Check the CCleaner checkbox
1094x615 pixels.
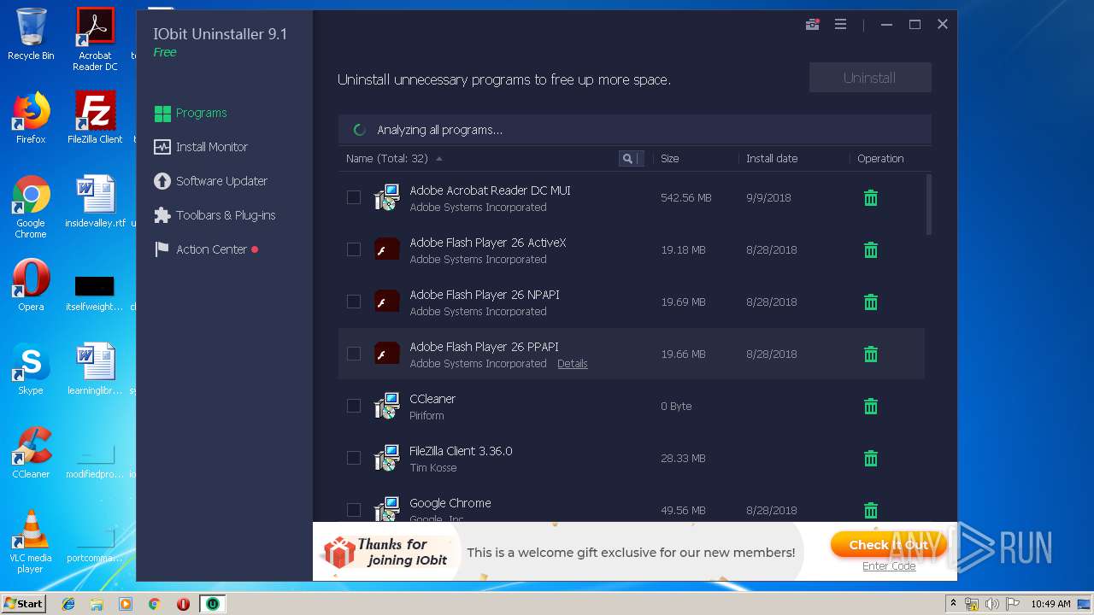(x=354, y=406)
